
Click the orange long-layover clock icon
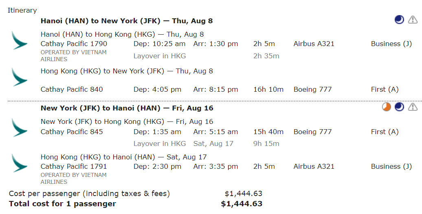click(387, 107)
